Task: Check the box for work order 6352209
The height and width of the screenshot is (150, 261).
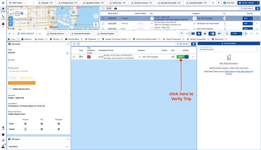Action: [x=103, y=23]
